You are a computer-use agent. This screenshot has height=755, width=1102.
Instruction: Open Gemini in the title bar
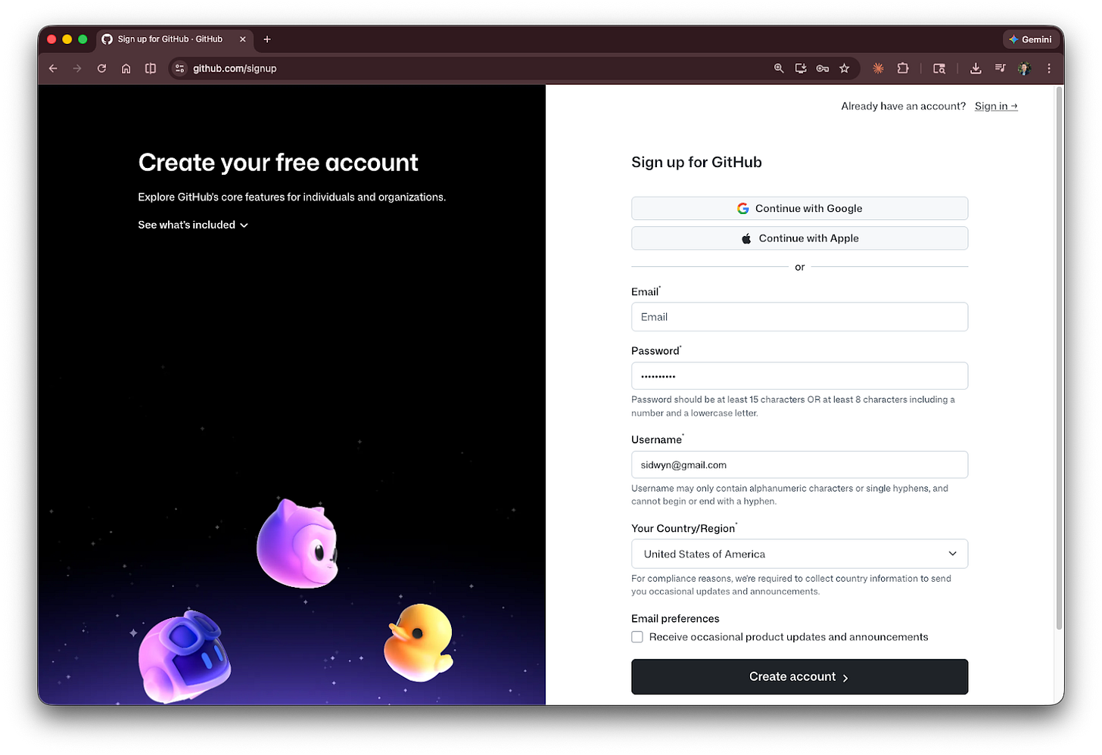point(1030,39)
